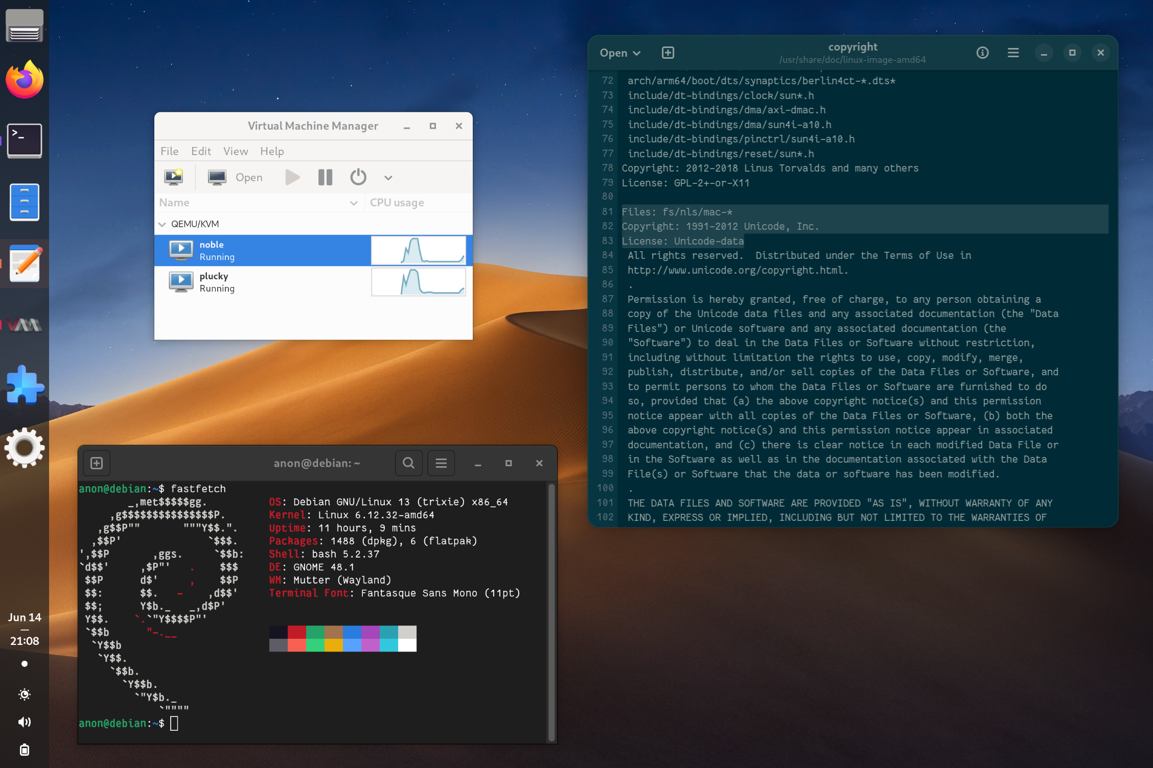Open the Edit menu in Virtual Machine Manager
The height and width of the screenshot is (768, 1153).
(x=201, y=151)
